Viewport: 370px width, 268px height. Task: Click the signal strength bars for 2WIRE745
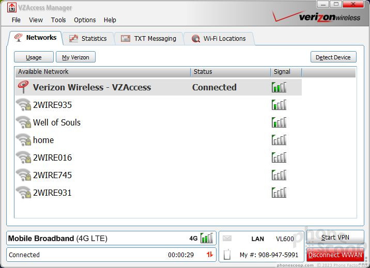pyautogui.click(x=279, y=175)
